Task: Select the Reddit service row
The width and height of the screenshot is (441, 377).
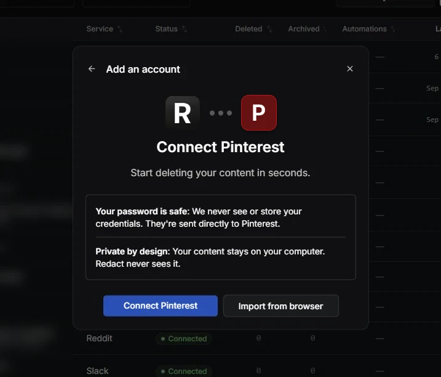Action: [x=256, y=338]
